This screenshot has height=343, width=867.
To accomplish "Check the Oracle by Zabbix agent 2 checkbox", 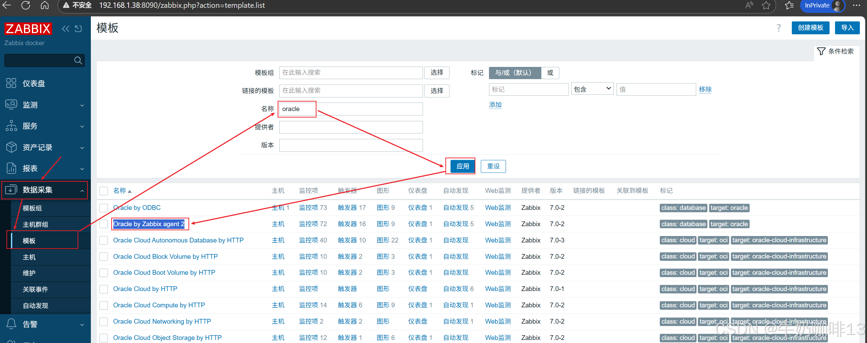I will (x=103, y=224).
